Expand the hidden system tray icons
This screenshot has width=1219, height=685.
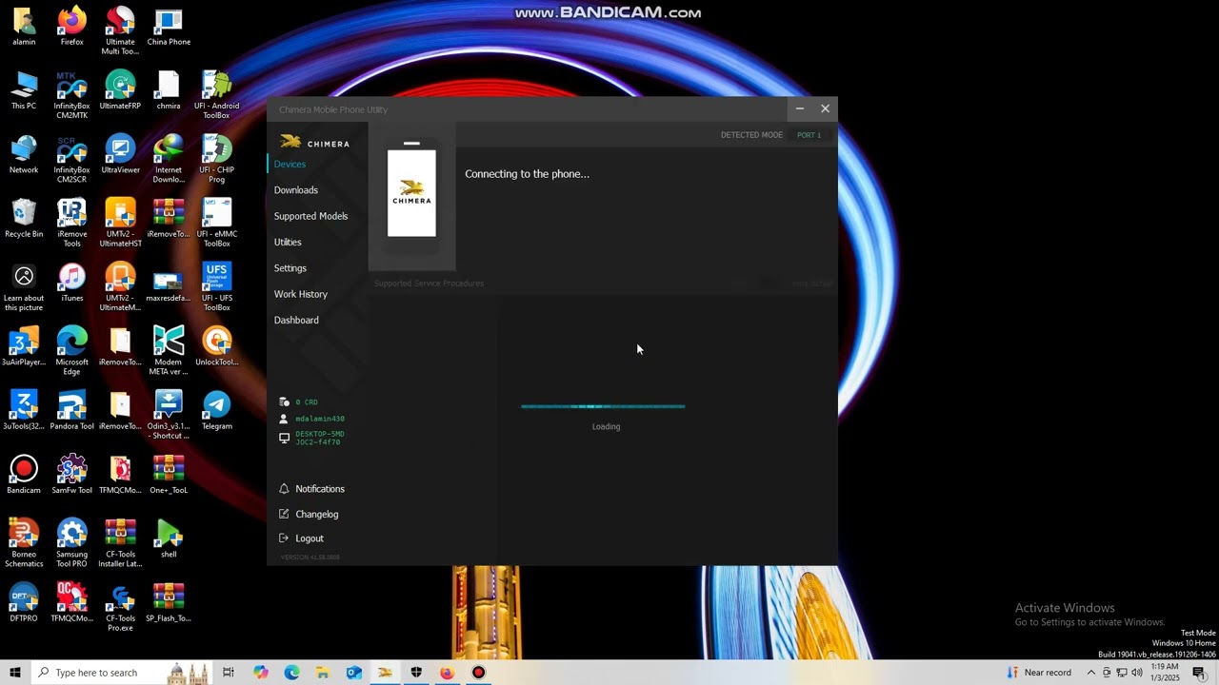[1091, 673]
